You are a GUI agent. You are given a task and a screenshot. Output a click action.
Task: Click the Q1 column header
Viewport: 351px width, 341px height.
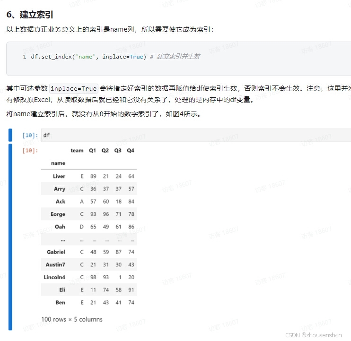tap(92, 151)
